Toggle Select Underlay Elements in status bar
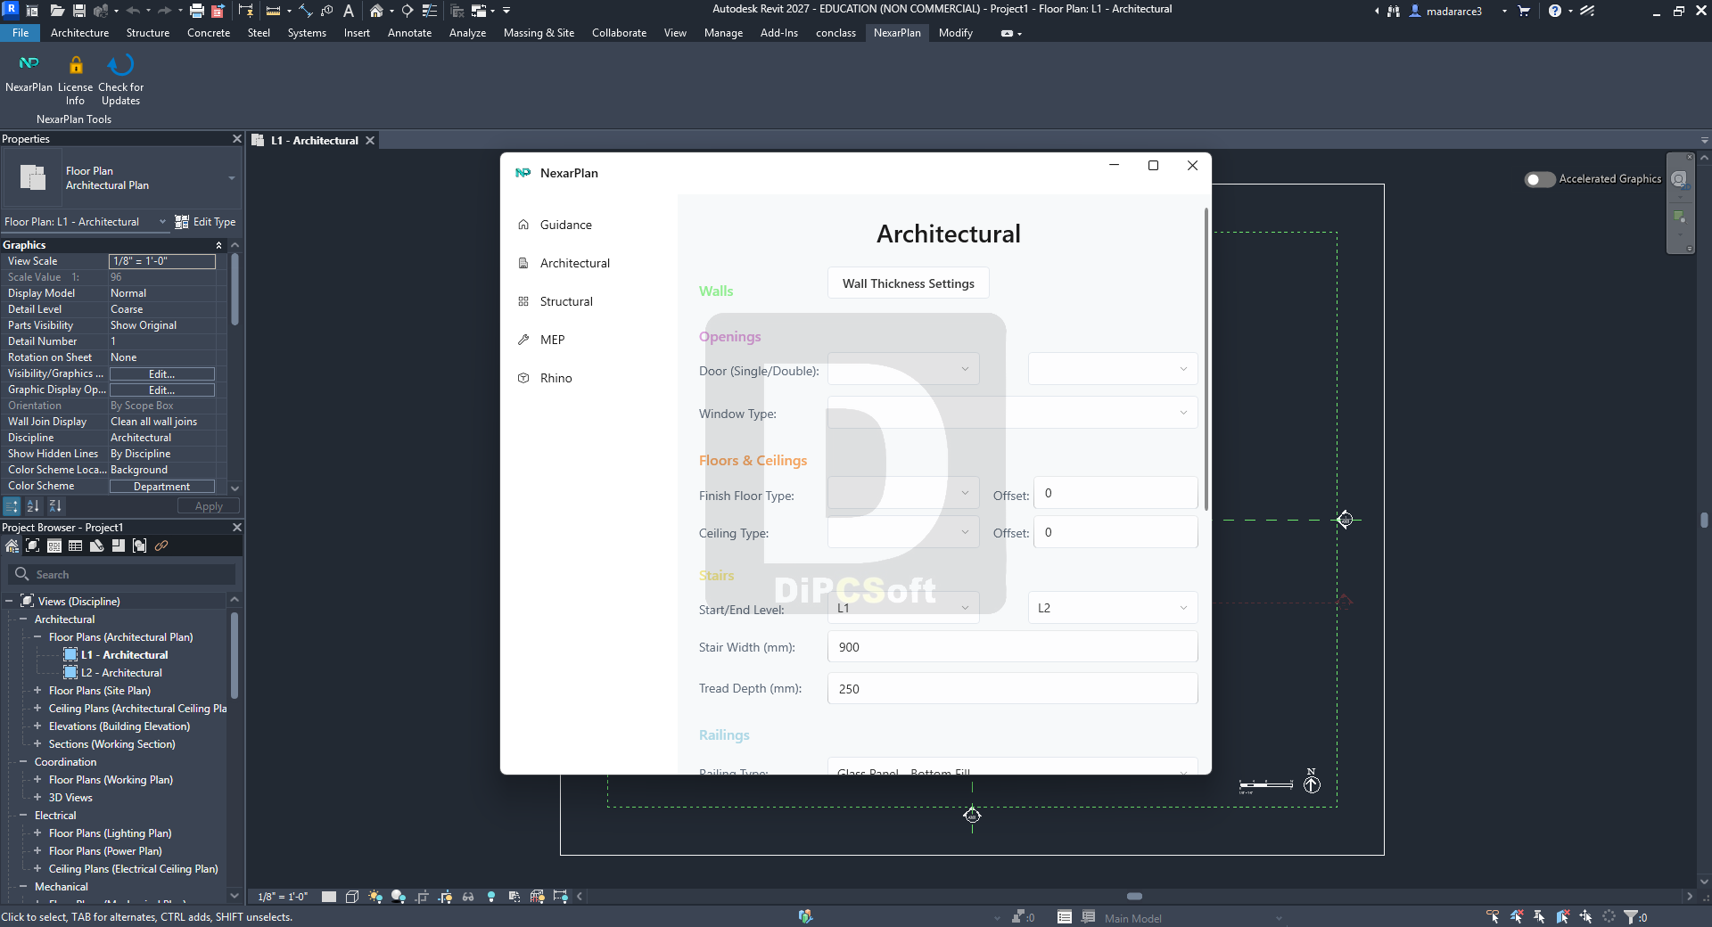Image resolution: width=1712 pixels, height=927 pixels. pyautogui.click(x=1516, y=916)
